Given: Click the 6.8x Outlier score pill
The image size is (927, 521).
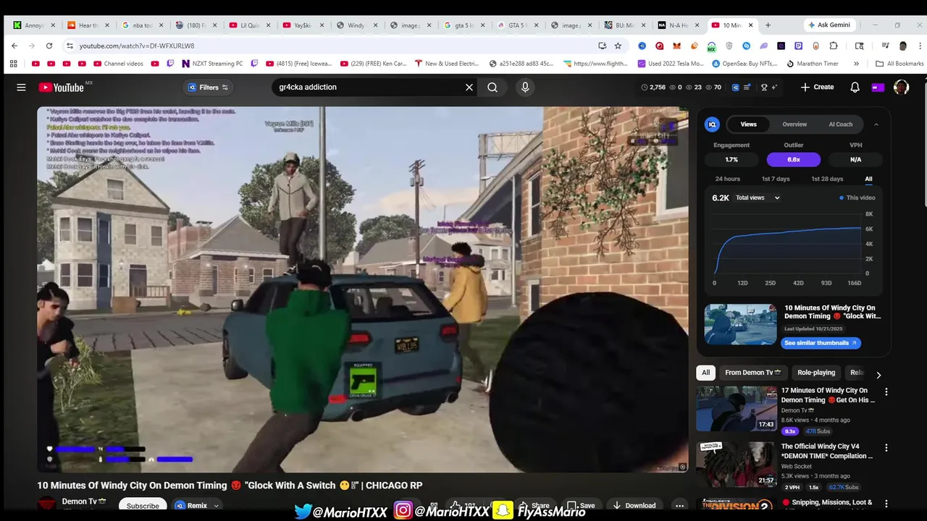Looking at the screenshot, I should coord(794,159).
